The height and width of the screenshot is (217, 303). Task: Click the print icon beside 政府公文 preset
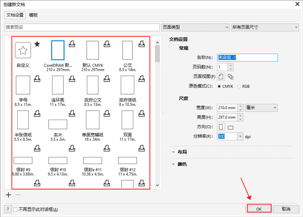click(107, 79)
